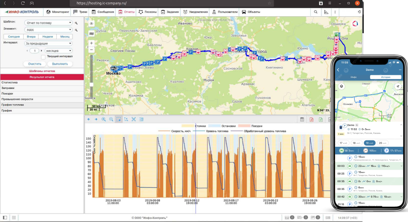The width and height of the screenshot is (408, 222).
Task: Click chart zoom-out magnifier icon
Action: [111, 119]
